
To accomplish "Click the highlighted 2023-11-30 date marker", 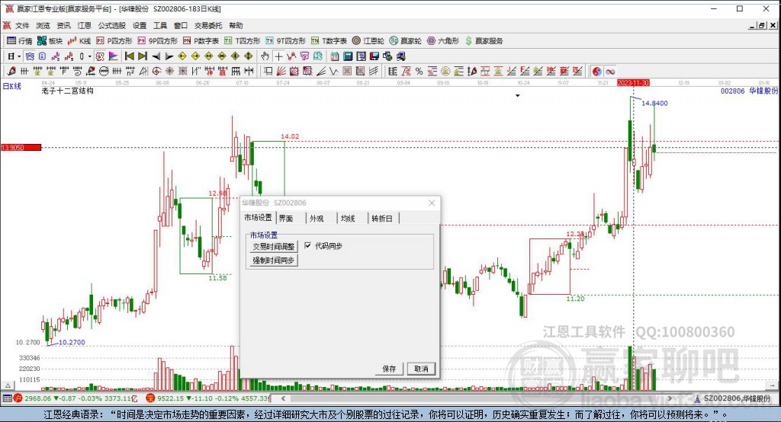I will pos(633,82).
